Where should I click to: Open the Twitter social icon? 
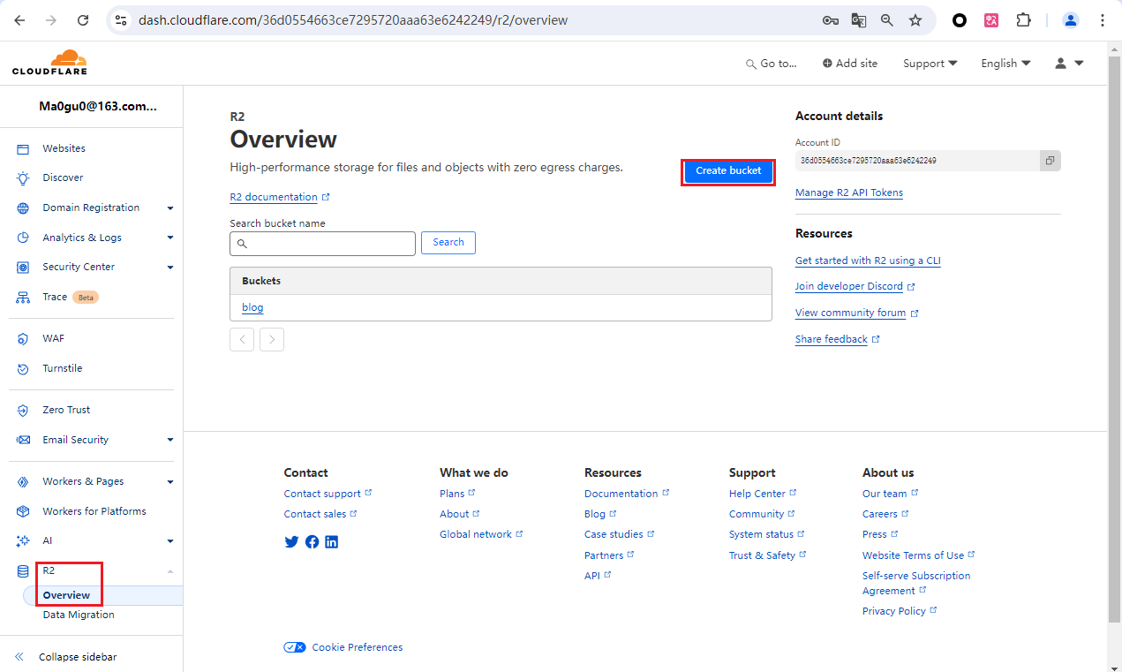(x=292, y=542)
